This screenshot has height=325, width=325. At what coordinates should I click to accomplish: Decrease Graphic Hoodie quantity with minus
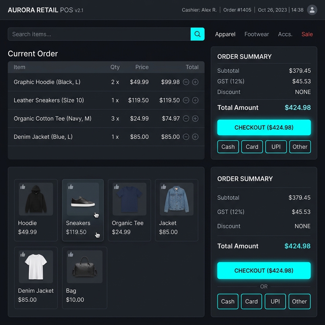pyautogui.click(x=186, y=82)
